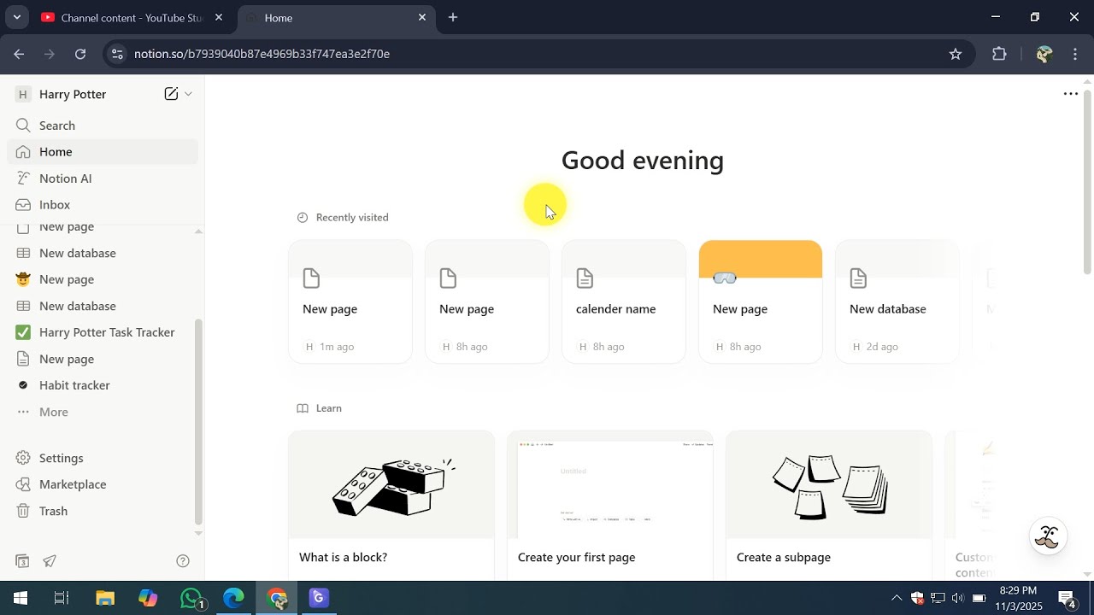
Task: Open 'Create your first page' learn card
Action: [x=610, y=506]
